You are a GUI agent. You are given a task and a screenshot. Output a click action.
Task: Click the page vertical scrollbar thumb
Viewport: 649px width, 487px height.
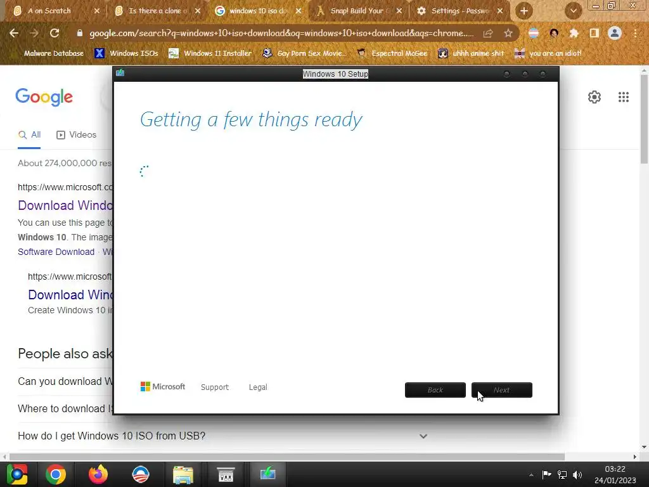[644, 120]
